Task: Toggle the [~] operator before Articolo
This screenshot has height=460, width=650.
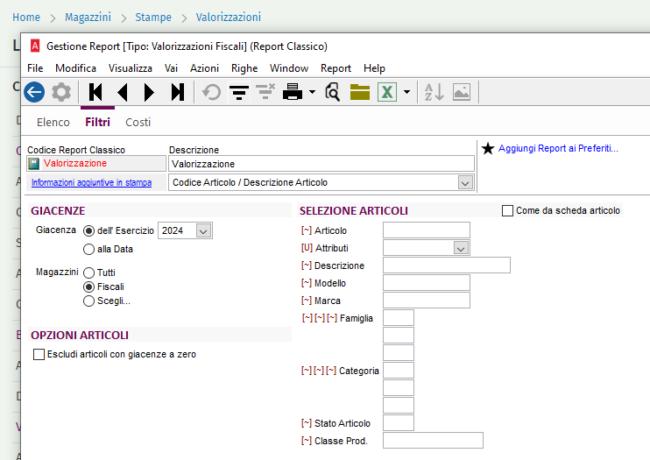Action: pos(307,230)
